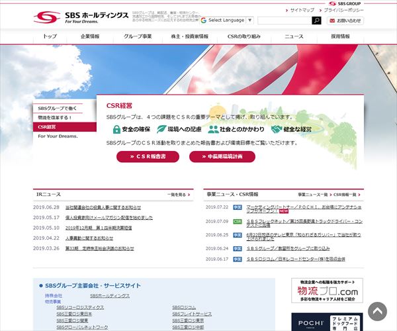Click the leaf icon for 環境への配慮
The height and width of the screenshot is (331, 397).
pyautogui.click(x=161, y=129)
